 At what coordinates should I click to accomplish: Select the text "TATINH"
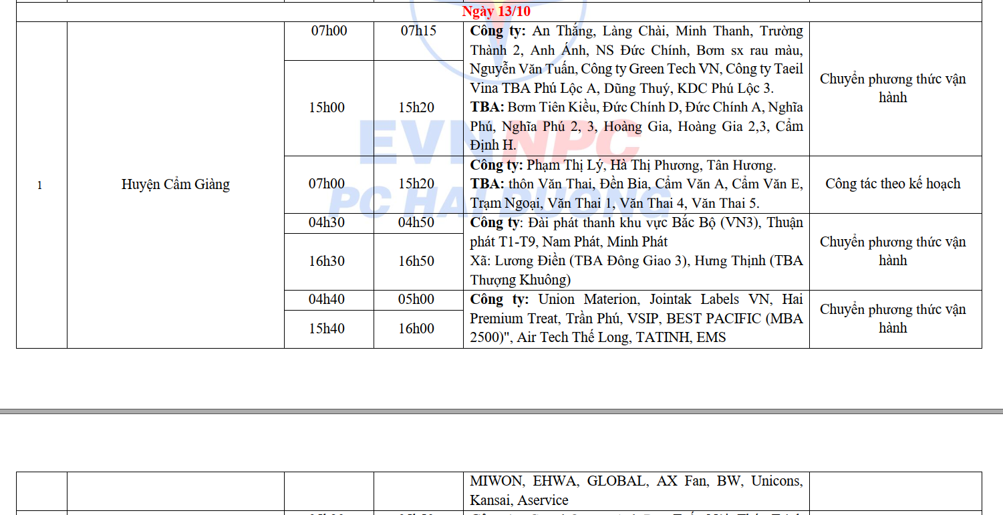[663, 337]
